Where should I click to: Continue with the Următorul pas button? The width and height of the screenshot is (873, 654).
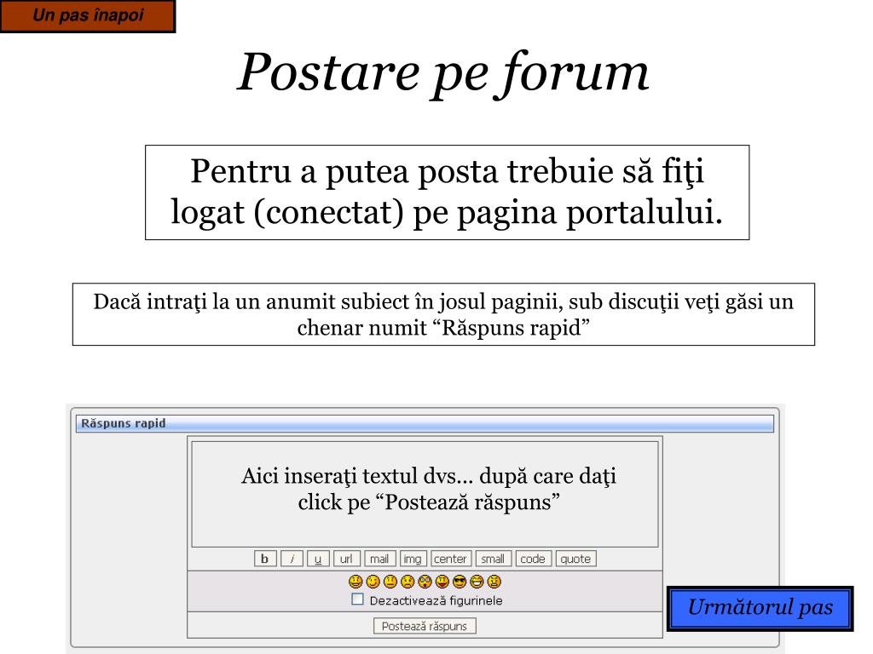(x=760, y=608)
